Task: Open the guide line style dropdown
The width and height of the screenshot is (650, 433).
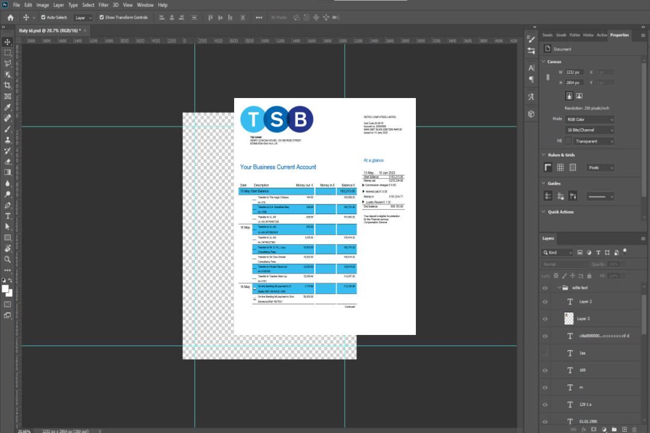Action: 600,197
